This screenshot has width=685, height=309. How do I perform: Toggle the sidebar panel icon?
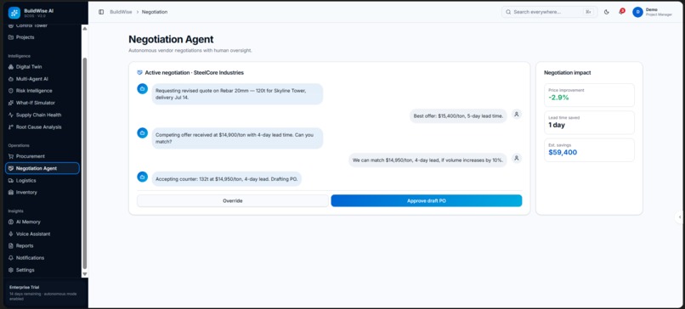click(101, 12)
